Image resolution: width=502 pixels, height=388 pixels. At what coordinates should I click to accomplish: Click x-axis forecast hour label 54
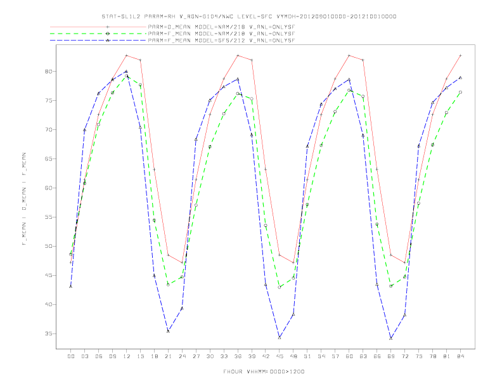coord(321,356)
